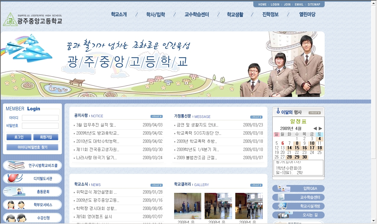Open the 학부모서비스 parents icon banner

[32, 205]
